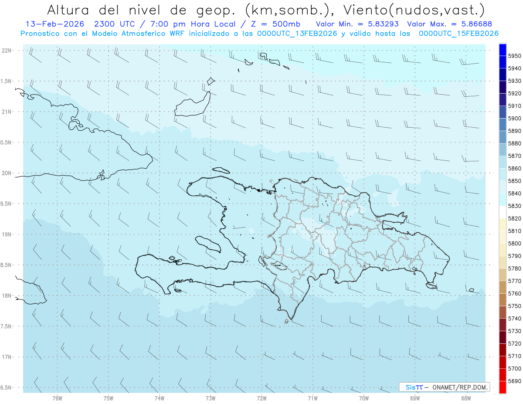Click the latitude label 20N
This screenshot has height=404, width=523.
pos(7,173)
